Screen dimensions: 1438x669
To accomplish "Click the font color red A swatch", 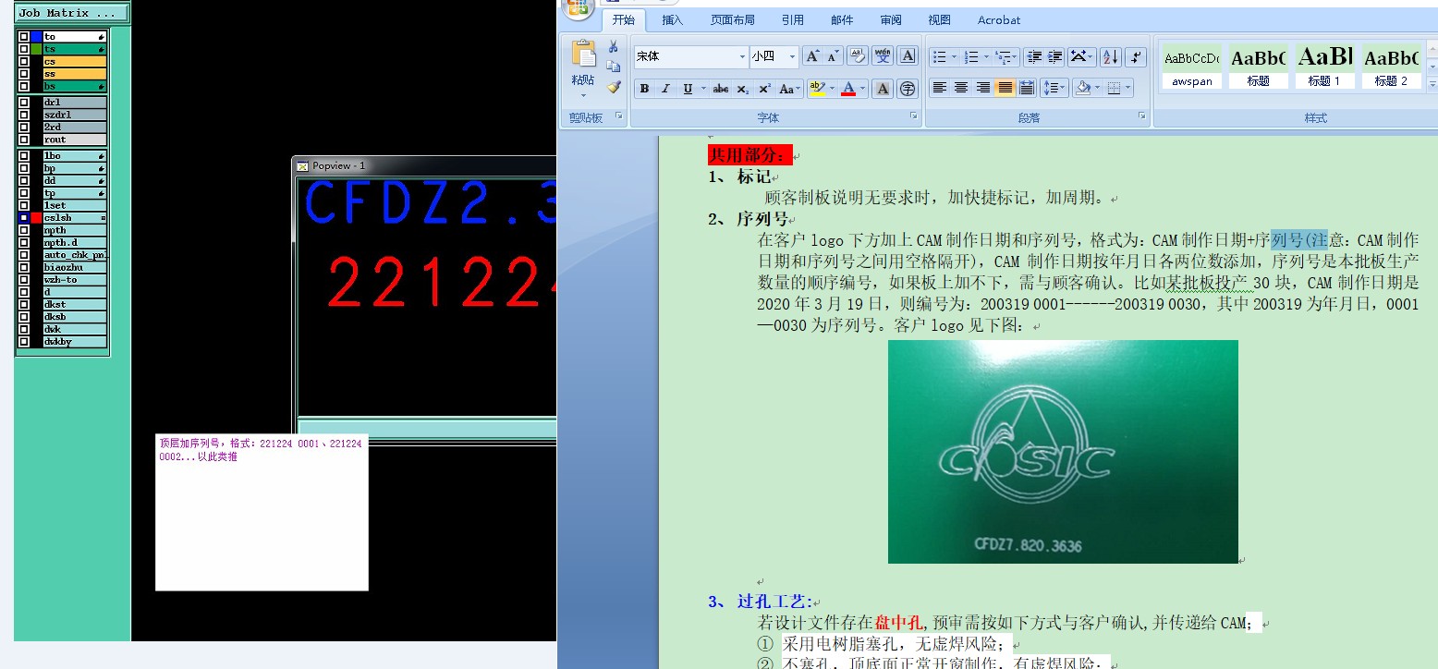I will [848, 89].
